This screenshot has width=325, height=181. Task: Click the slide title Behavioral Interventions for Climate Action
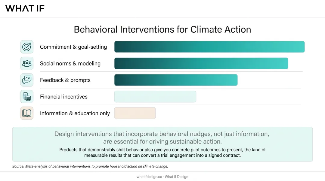(162, 29)
